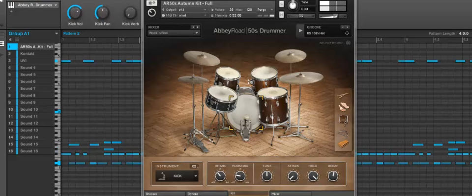Toggle the pad grid view icon

tap(17, 40)
